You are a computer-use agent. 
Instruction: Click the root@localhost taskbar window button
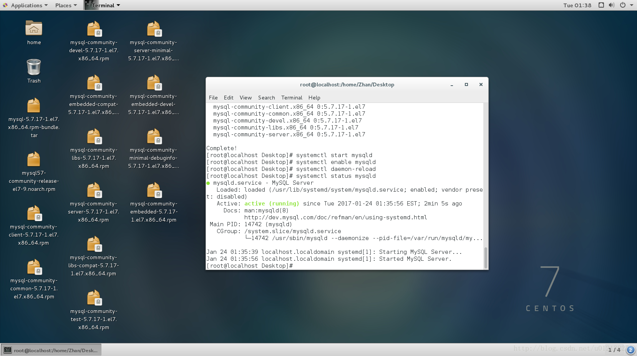(51, 350)
